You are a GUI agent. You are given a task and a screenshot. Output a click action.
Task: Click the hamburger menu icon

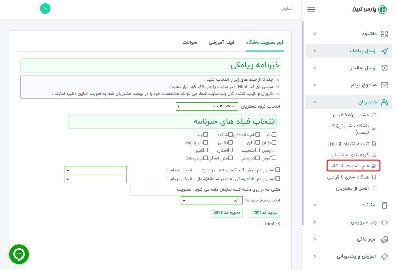[311, 10]
